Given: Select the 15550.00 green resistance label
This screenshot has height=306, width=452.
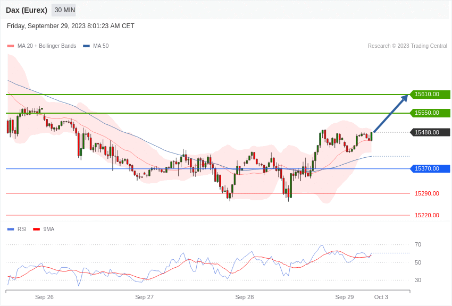Looking at the screenshot, I should [430, 113].
